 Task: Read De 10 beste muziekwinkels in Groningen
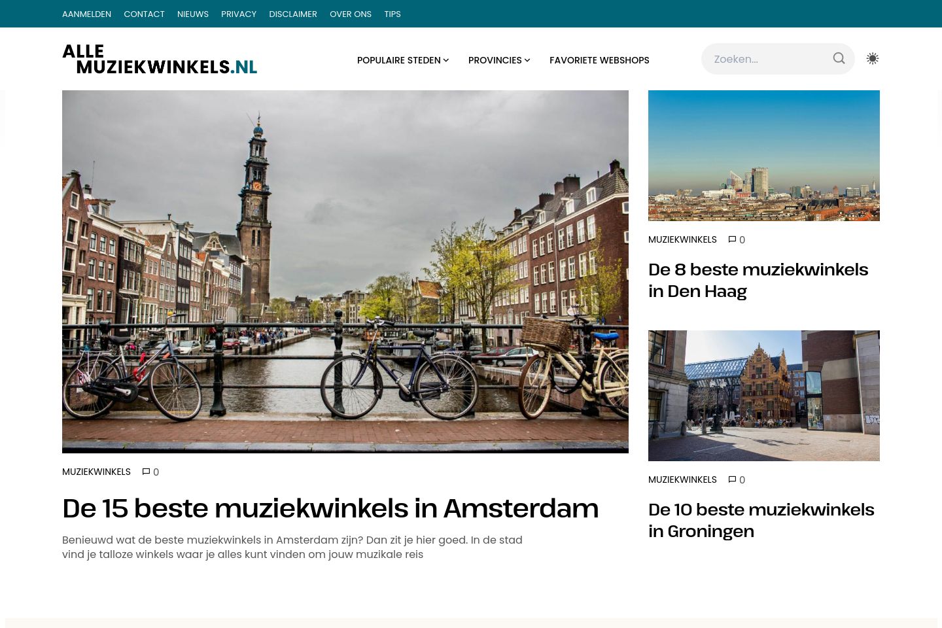pos(761,520)
